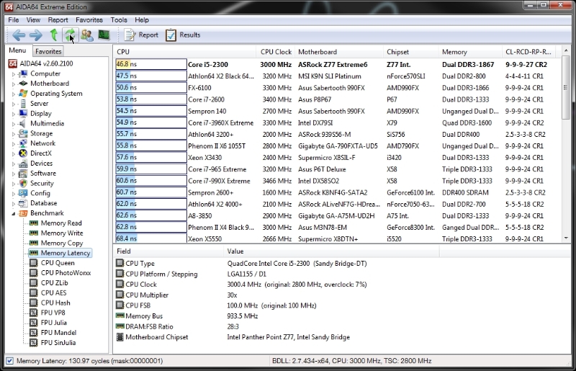Screen dimensions: 576x371
Task: Select the Memory Read benchmark
Action: [x=61, y=223]
